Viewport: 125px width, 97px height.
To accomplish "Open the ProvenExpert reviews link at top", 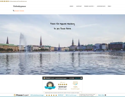I will coord(18,1).
